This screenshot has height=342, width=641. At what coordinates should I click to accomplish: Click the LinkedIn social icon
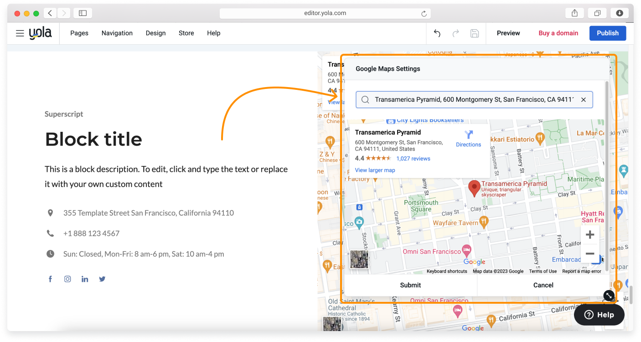[x=85, y=279]
